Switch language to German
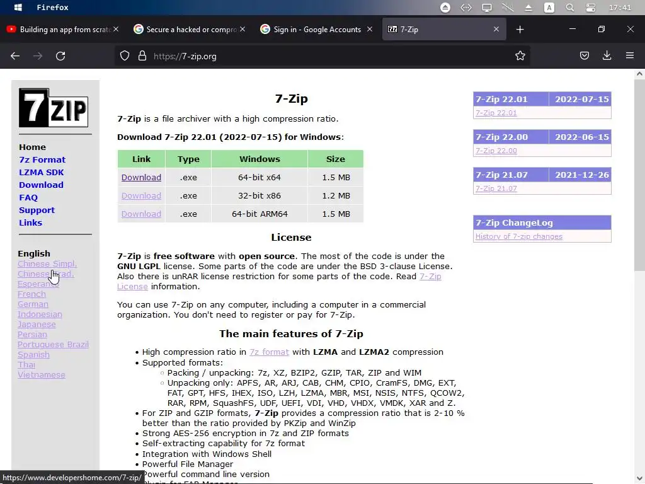The image size is (645, 484). pos(33,304)
